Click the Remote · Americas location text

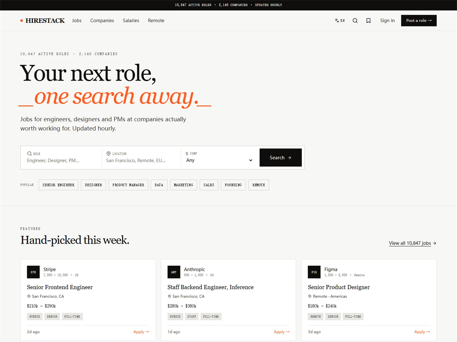(330, 296)
